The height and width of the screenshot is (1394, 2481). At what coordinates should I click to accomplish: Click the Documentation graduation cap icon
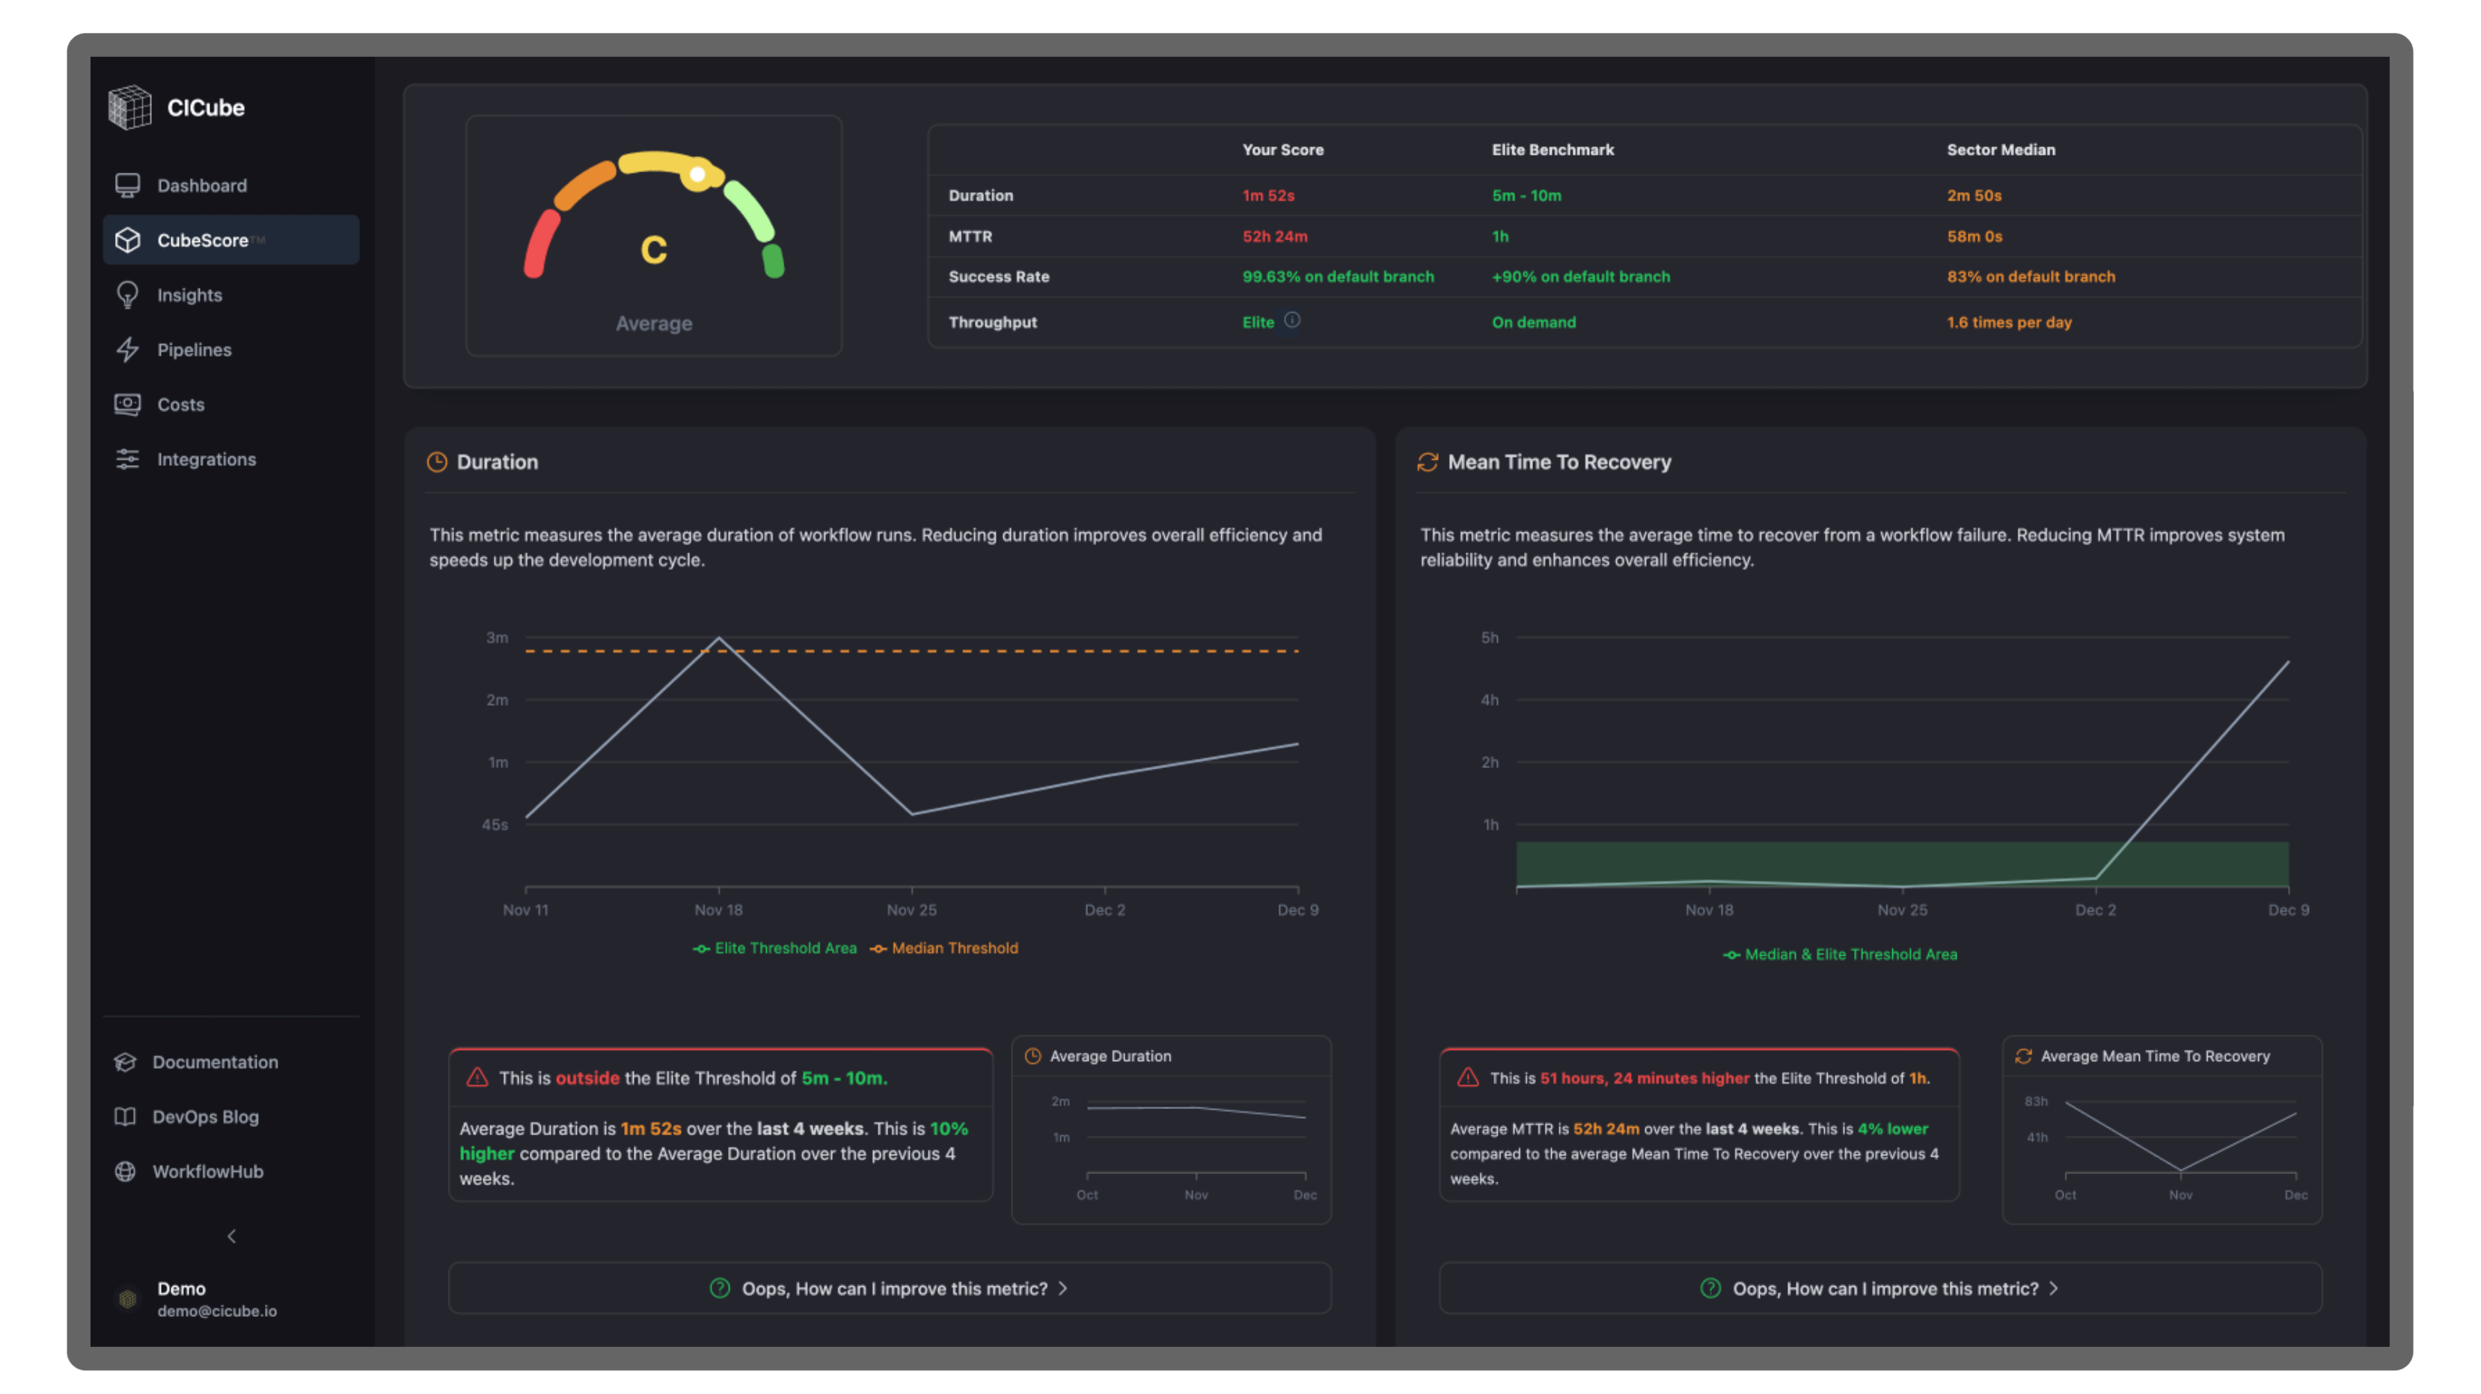(125, 1062)
